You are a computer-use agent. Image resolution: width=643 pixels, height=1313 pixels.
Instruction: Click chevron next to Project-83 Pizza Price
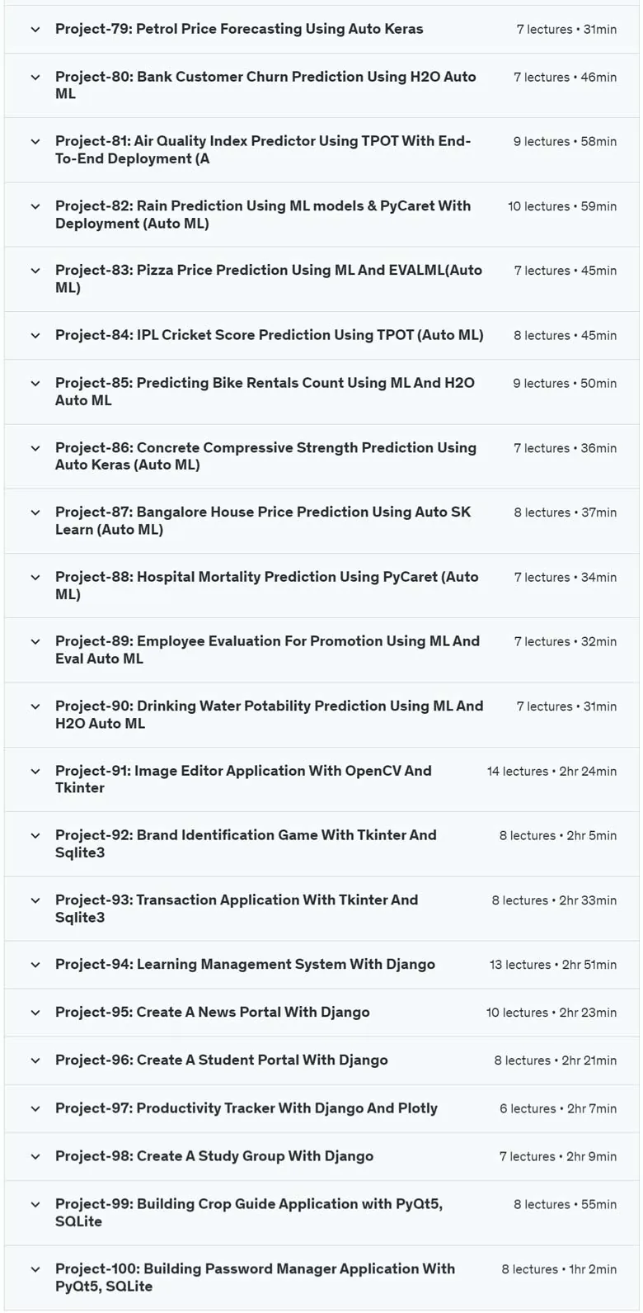click(x=35, y=271)
